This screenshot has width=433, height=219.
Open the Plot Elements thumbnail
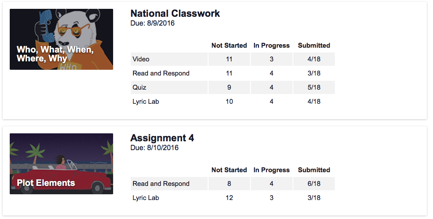click(x=61, y=164)
